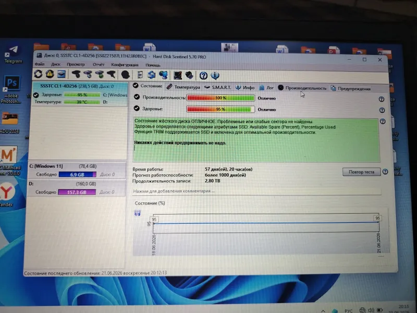Click help icon beside green status text box
Screen dimensions: 417x313
(383, 122)
